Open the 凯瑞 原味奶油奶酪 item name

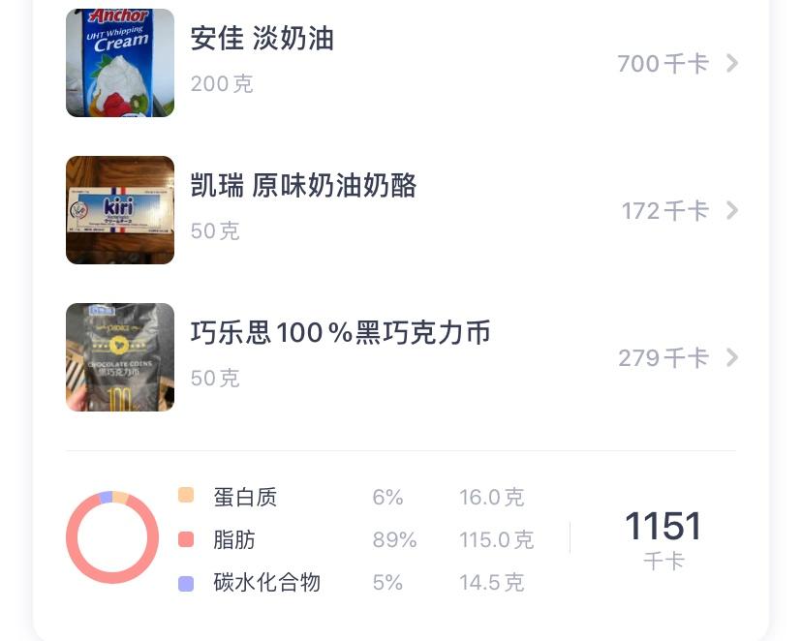(303, 186)
